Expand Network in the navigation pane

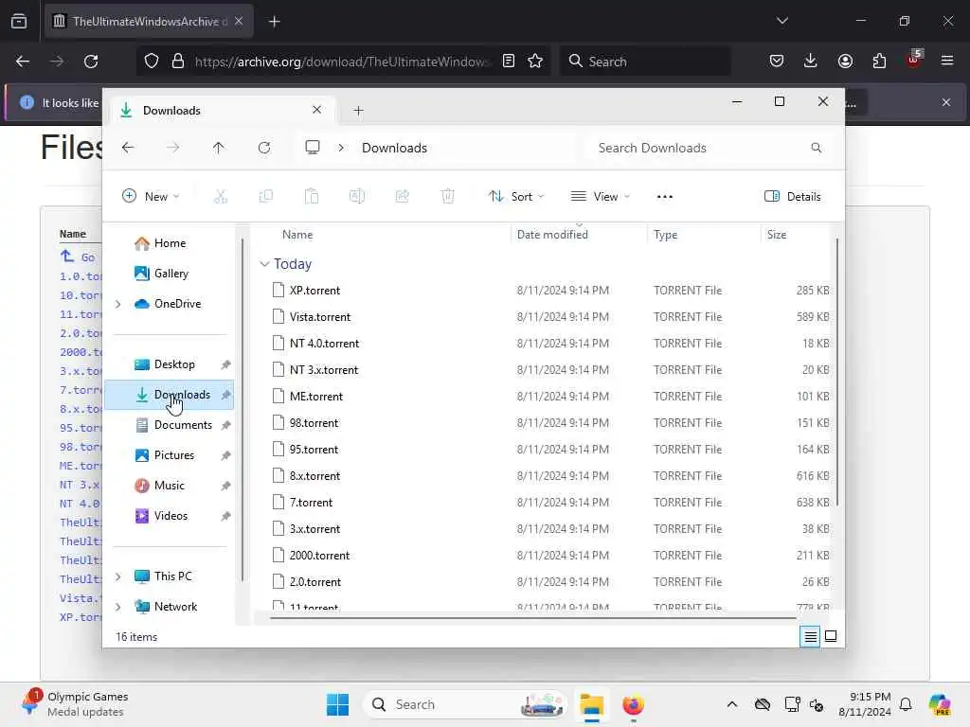[x=117, y=607]
